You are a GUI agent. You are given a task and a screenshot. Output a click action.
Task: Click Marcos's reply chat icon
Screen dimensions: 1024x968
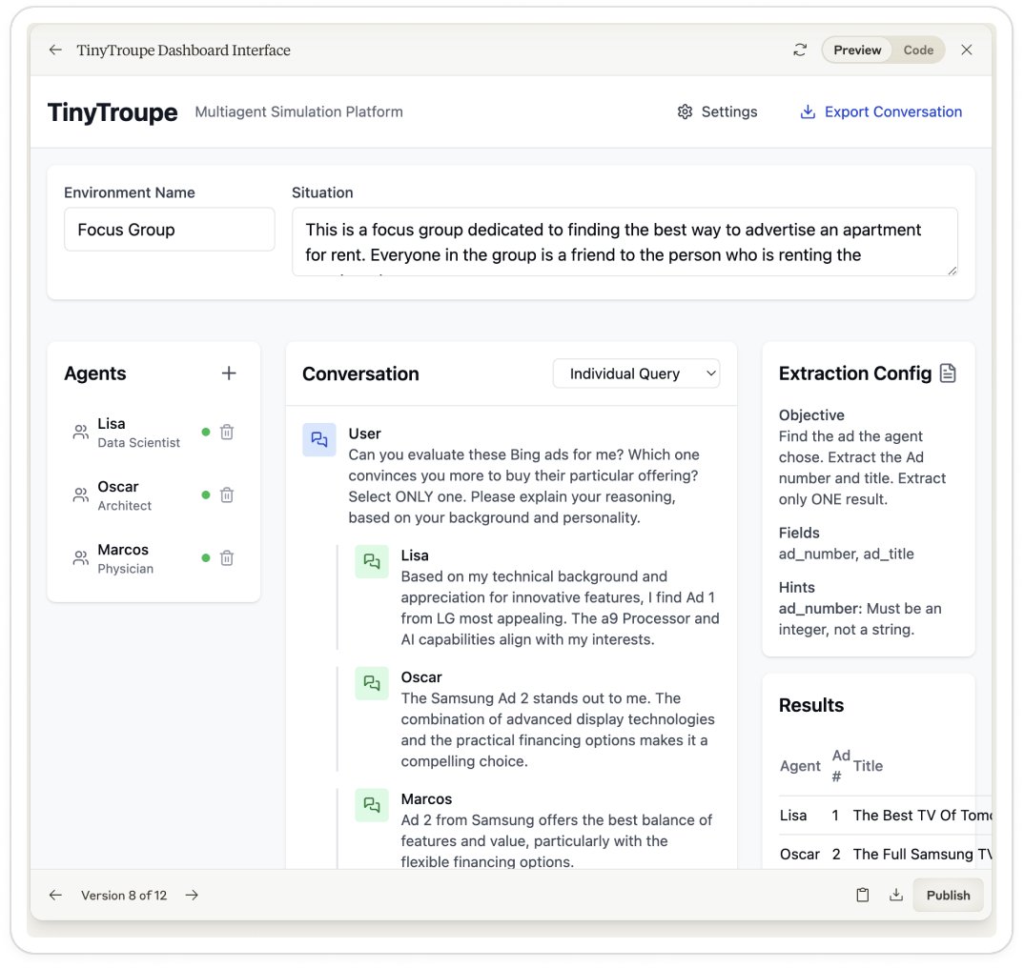pyautogui.click(x=372, y=805)
